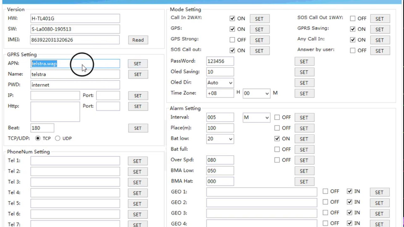This screenshot has width=404, height=227.
Task: Enable Answer by user checkbox
Action: [x=353, y=51]
